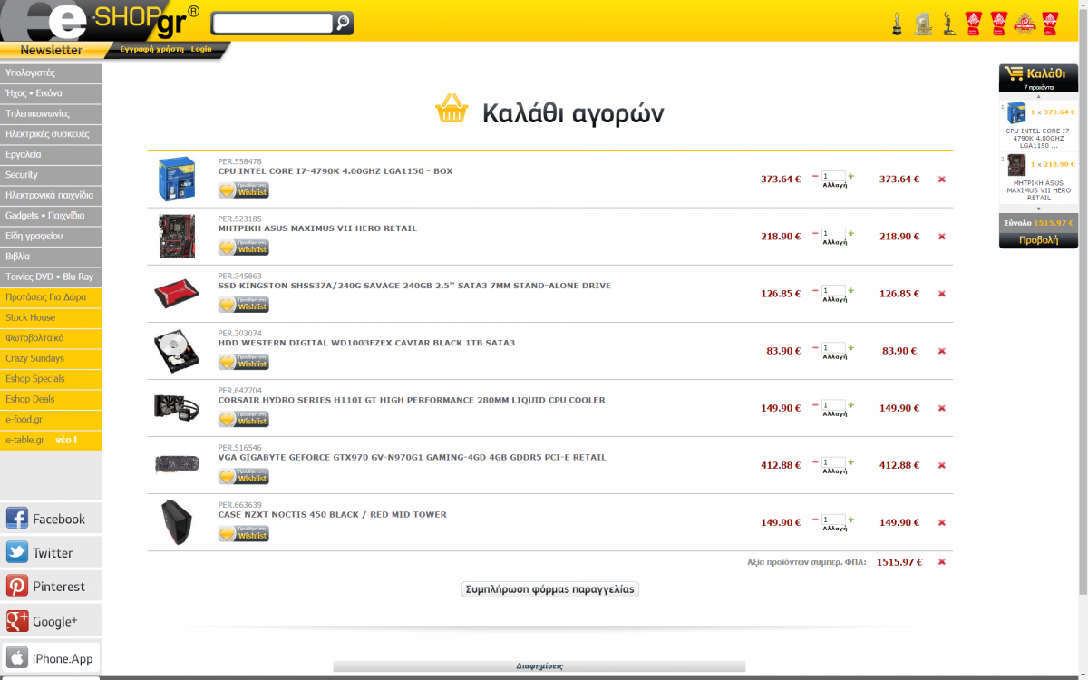Click Συμπλήρωση φόρμας παραγγελίας button
This screenshot has width=1088, height=680.
550,589
